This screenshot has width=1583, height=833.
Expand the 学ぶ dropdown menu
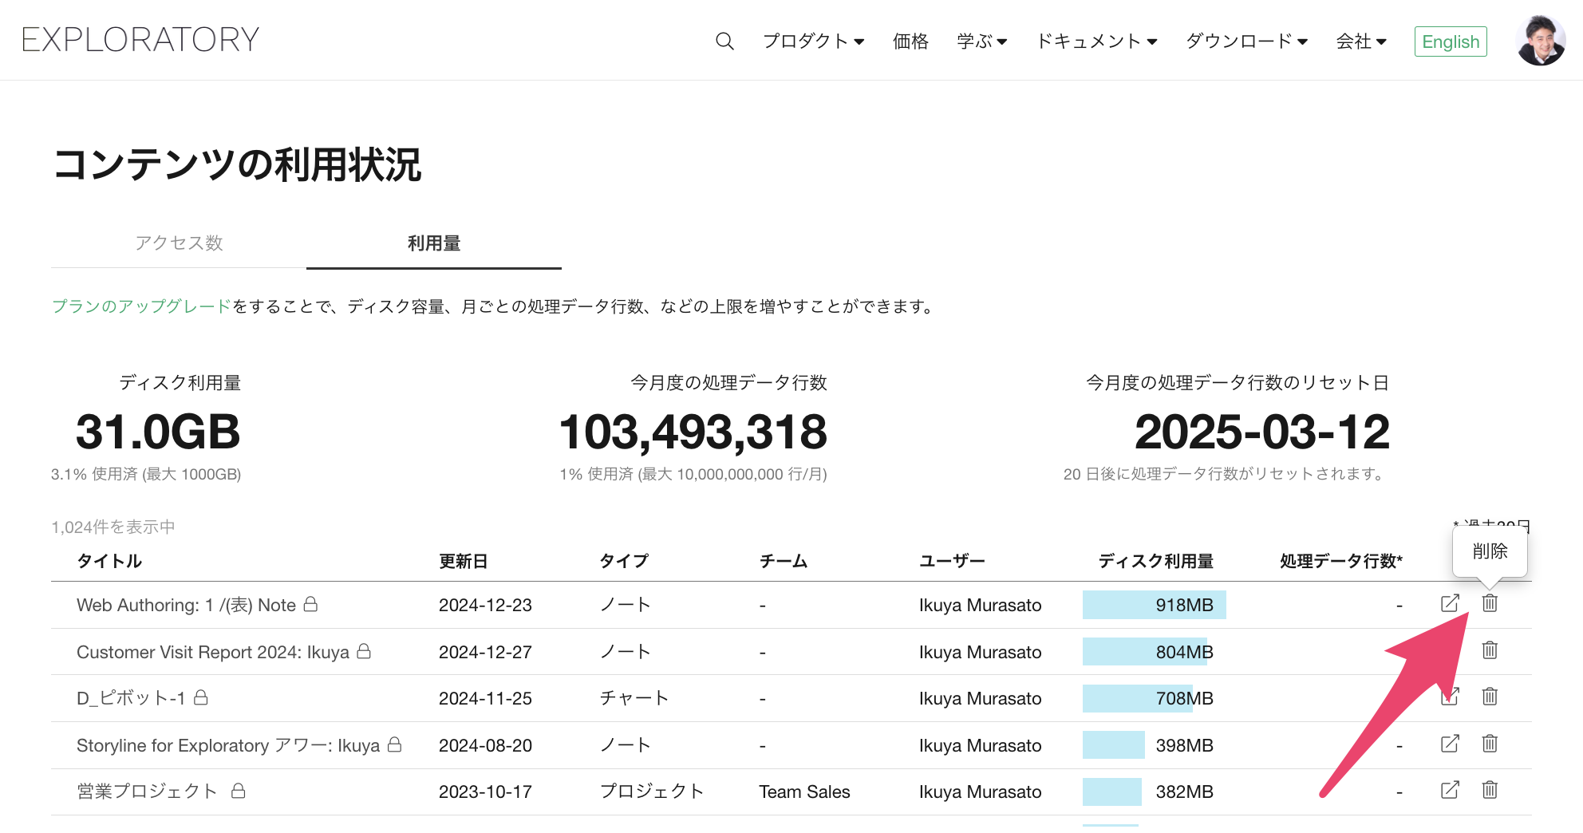pyautogui.click(x=981, y=41)
